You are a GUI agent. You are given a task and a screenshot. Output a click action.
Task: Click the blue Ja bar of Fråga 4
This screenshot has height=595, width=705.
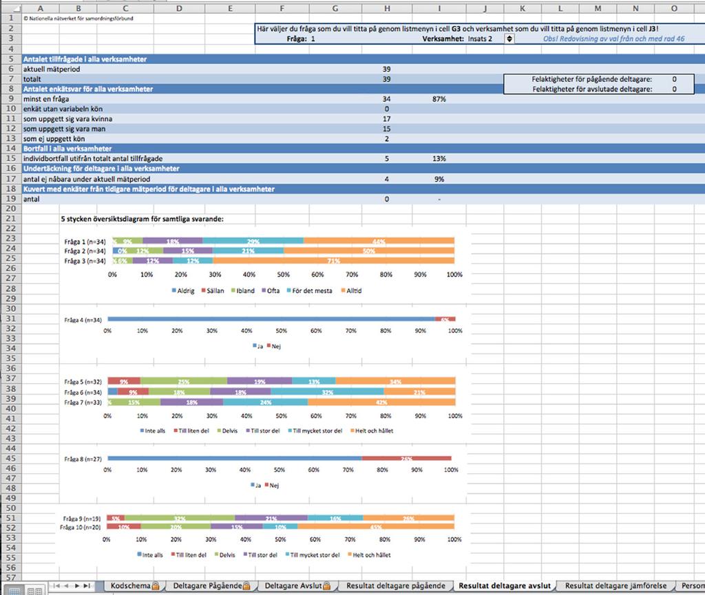[271, 319]
